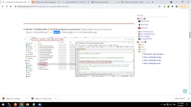
Task: Click the Cập nhật update button
Action: [x=184, y=7]
